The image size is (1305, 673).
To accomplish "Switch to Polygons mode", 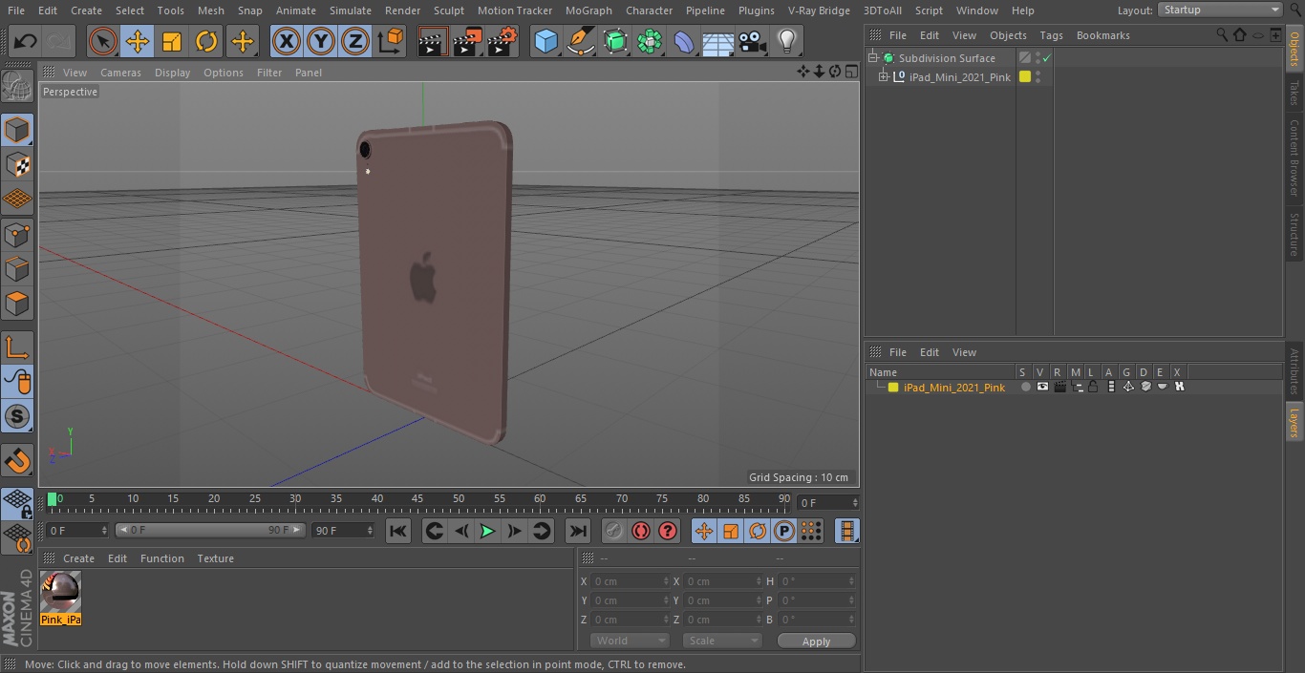I will [17, 304].
